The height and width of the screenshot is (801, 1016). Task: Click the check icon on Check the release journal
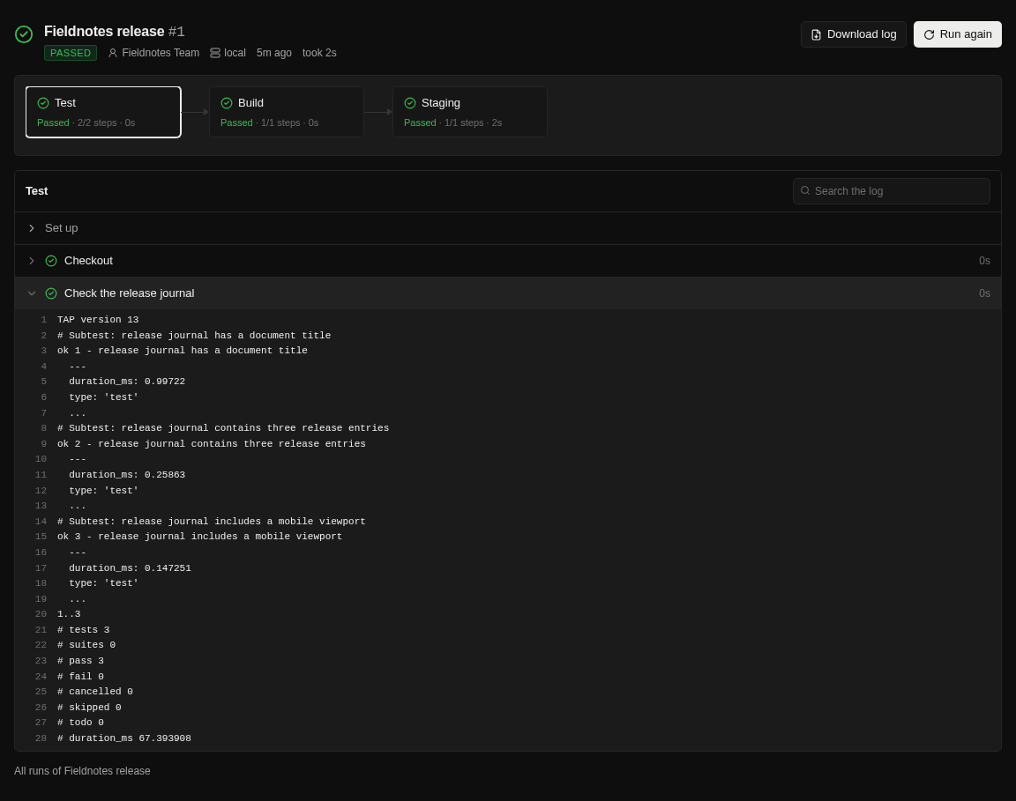(51, 293)
